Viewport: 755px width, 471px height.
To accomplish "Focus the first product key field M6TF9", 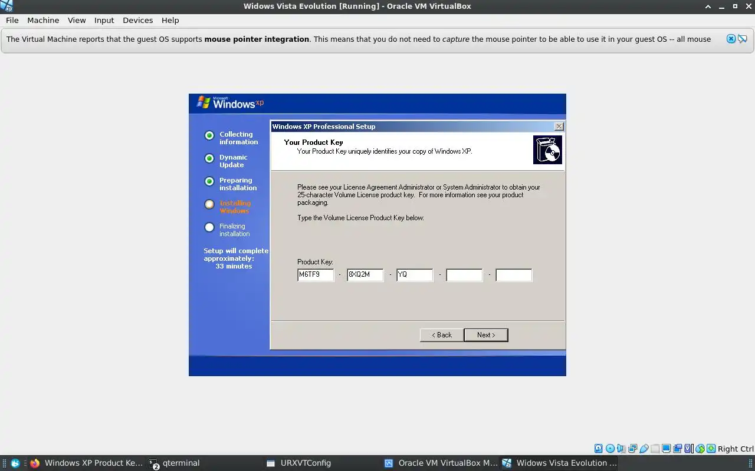I will pos(316,275).
